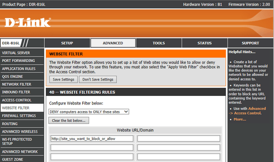Click 40 -- WEBSITE FILTERING RULES heading
Screen dimensions: 274x162
pyautogui.click(x=82, y=92)
